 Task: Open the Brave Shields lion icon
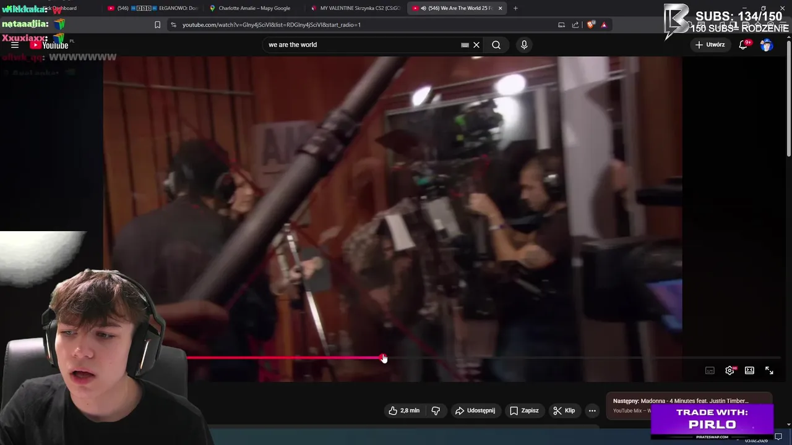tap(590, 25)
